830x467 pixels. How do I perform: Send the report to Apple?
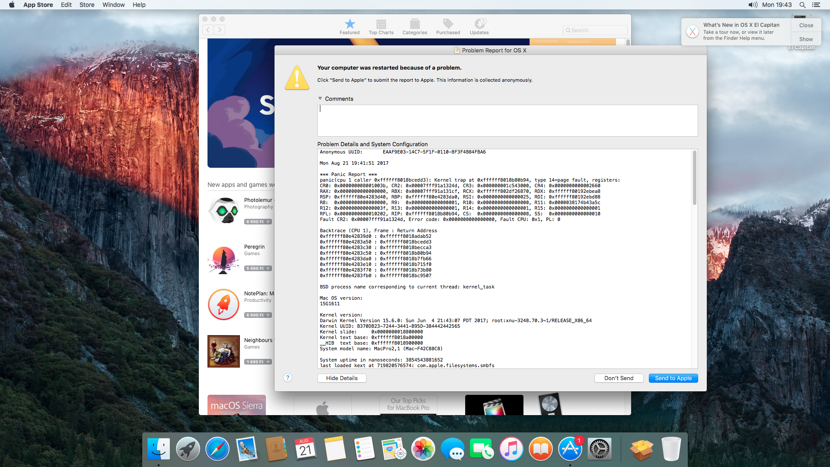click(x=673, y=378)
